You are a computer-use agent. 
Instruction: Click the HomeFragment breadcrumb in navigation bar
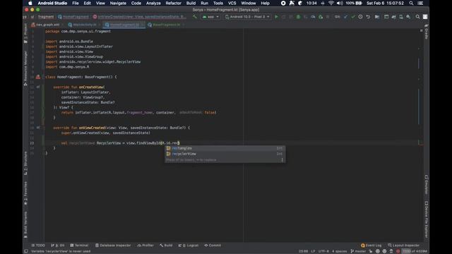click(73, 17)
